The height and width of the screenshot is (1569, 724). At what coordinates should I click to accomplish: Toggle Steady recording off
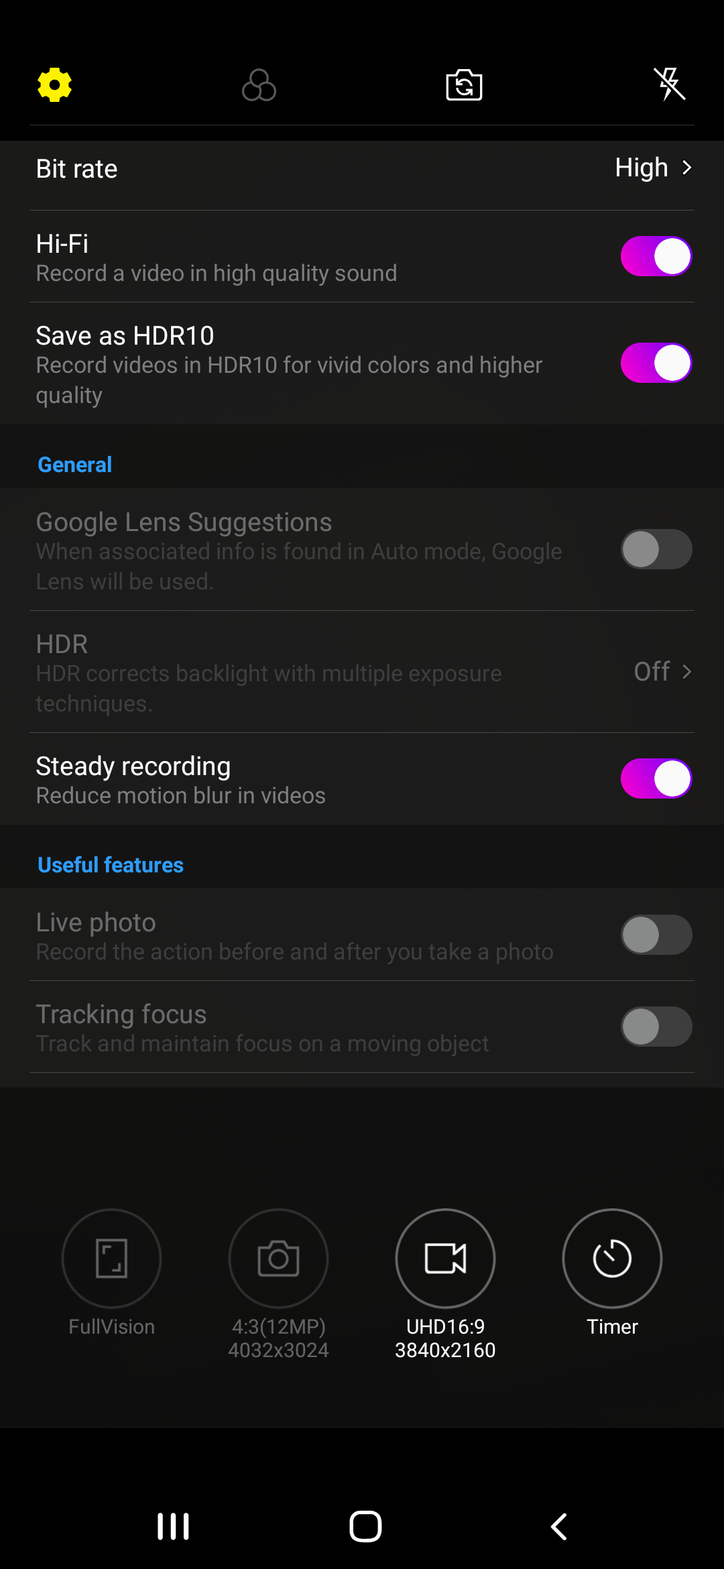656,778
